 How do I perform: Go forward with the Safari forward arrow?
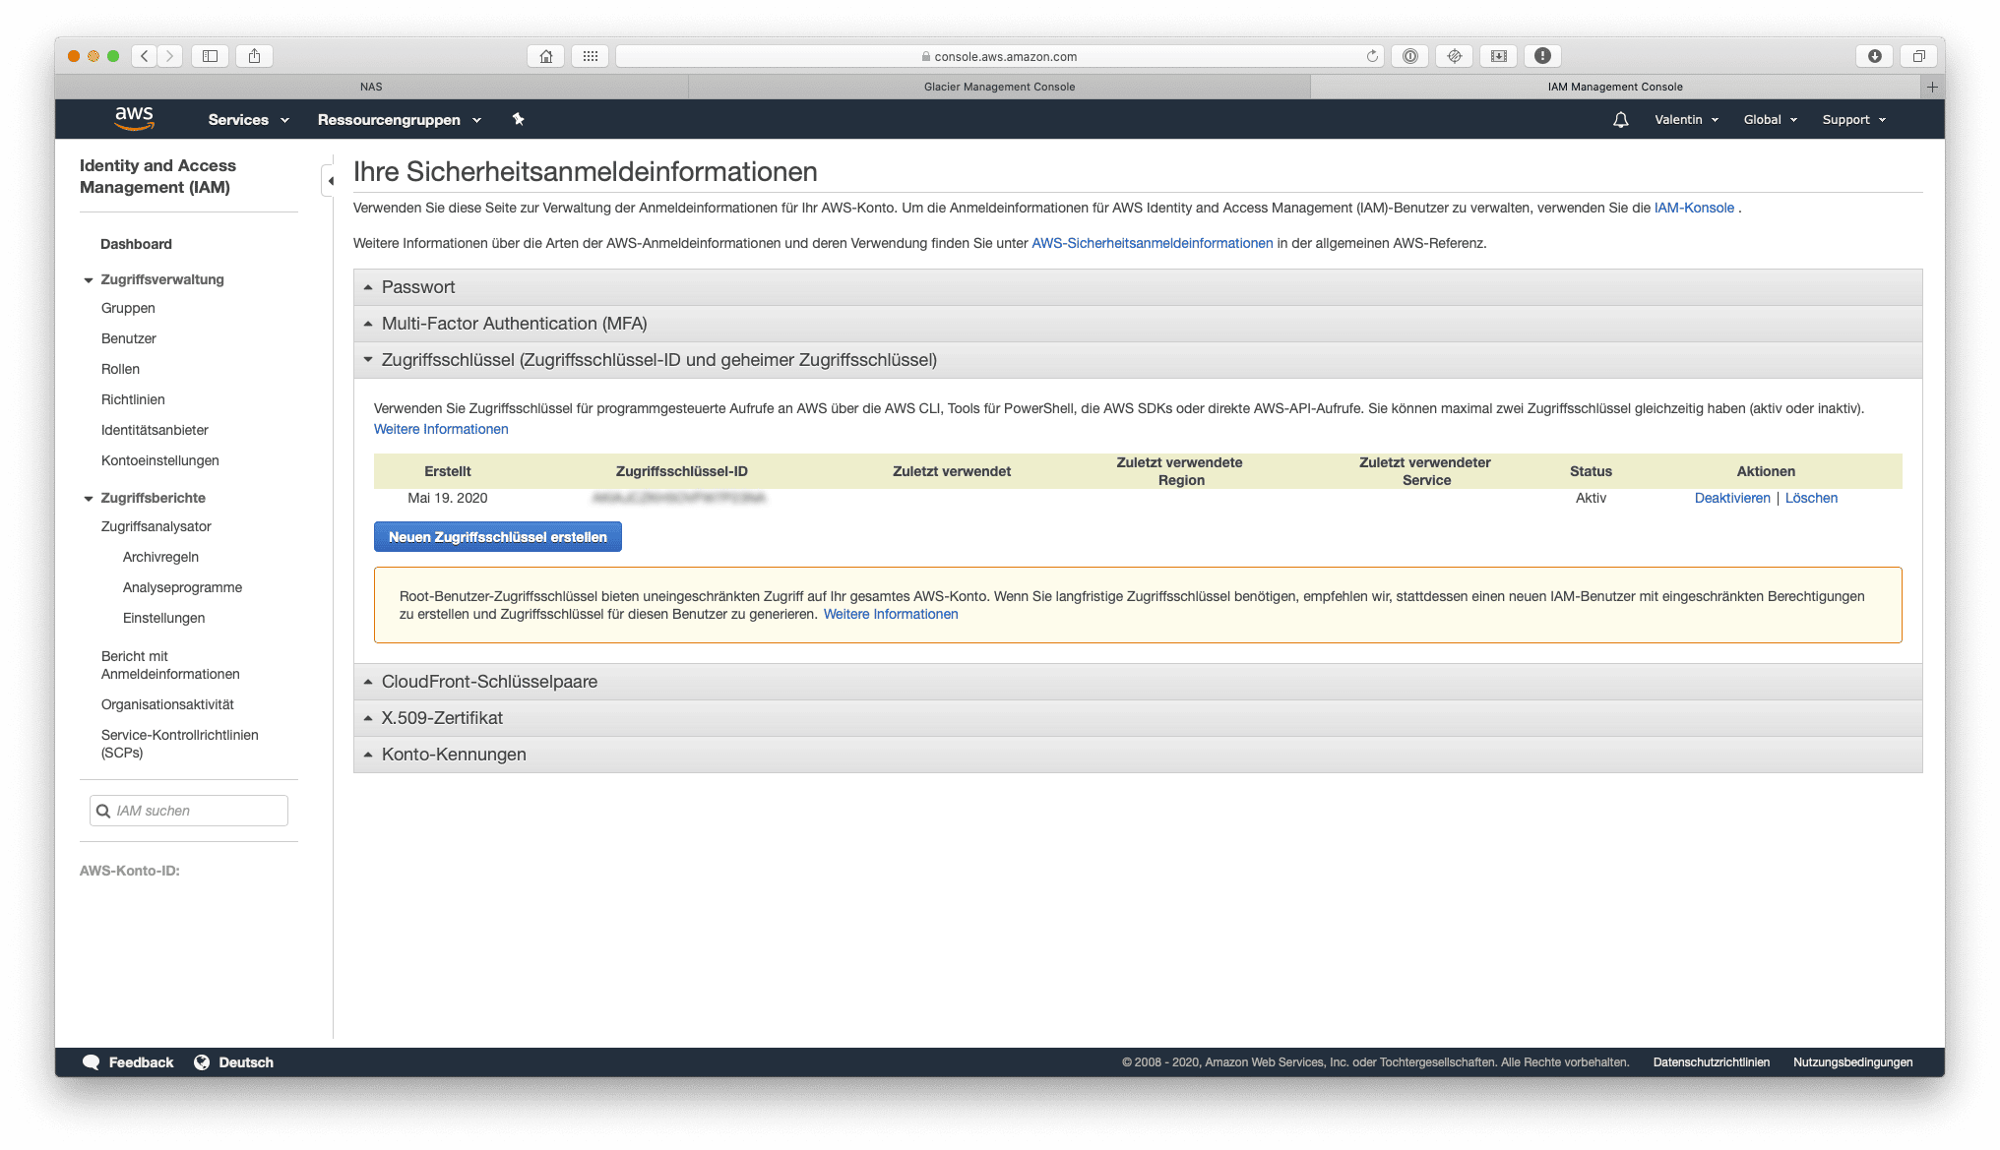click(170, 56)
